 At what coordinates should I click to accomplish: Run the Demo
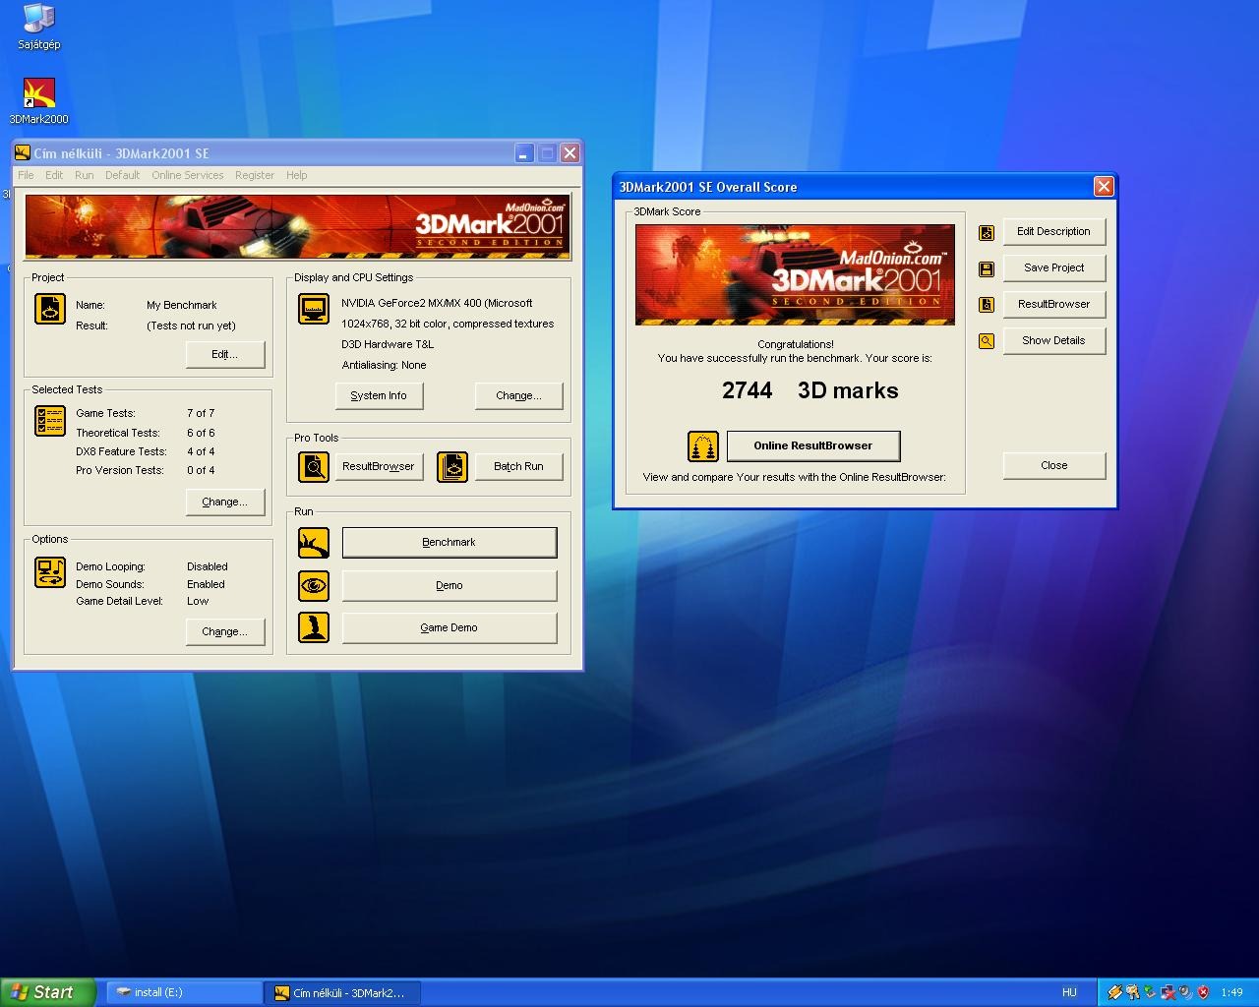click(x=449, y=585)
